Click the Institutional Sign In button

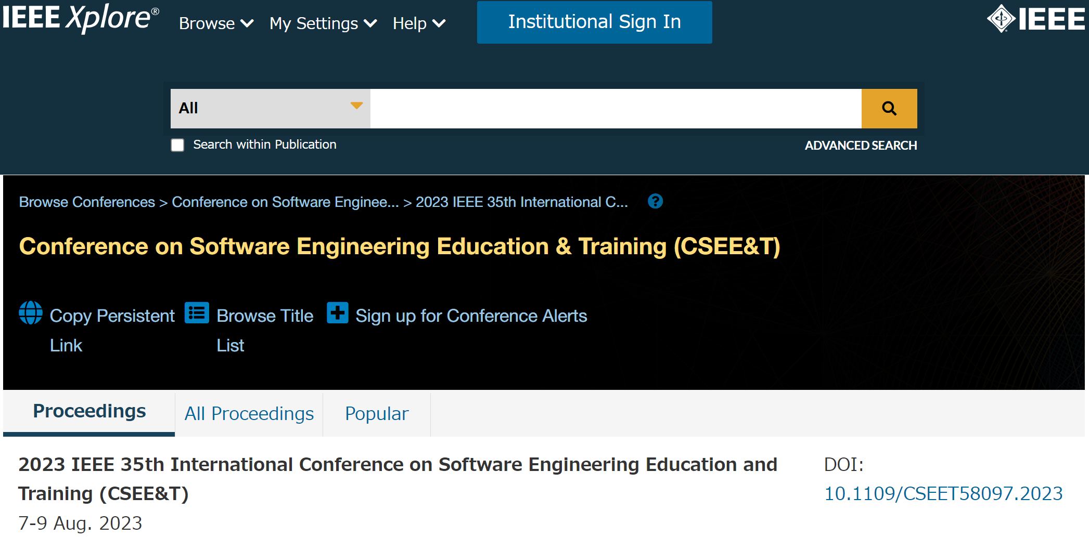pos(594,22)
